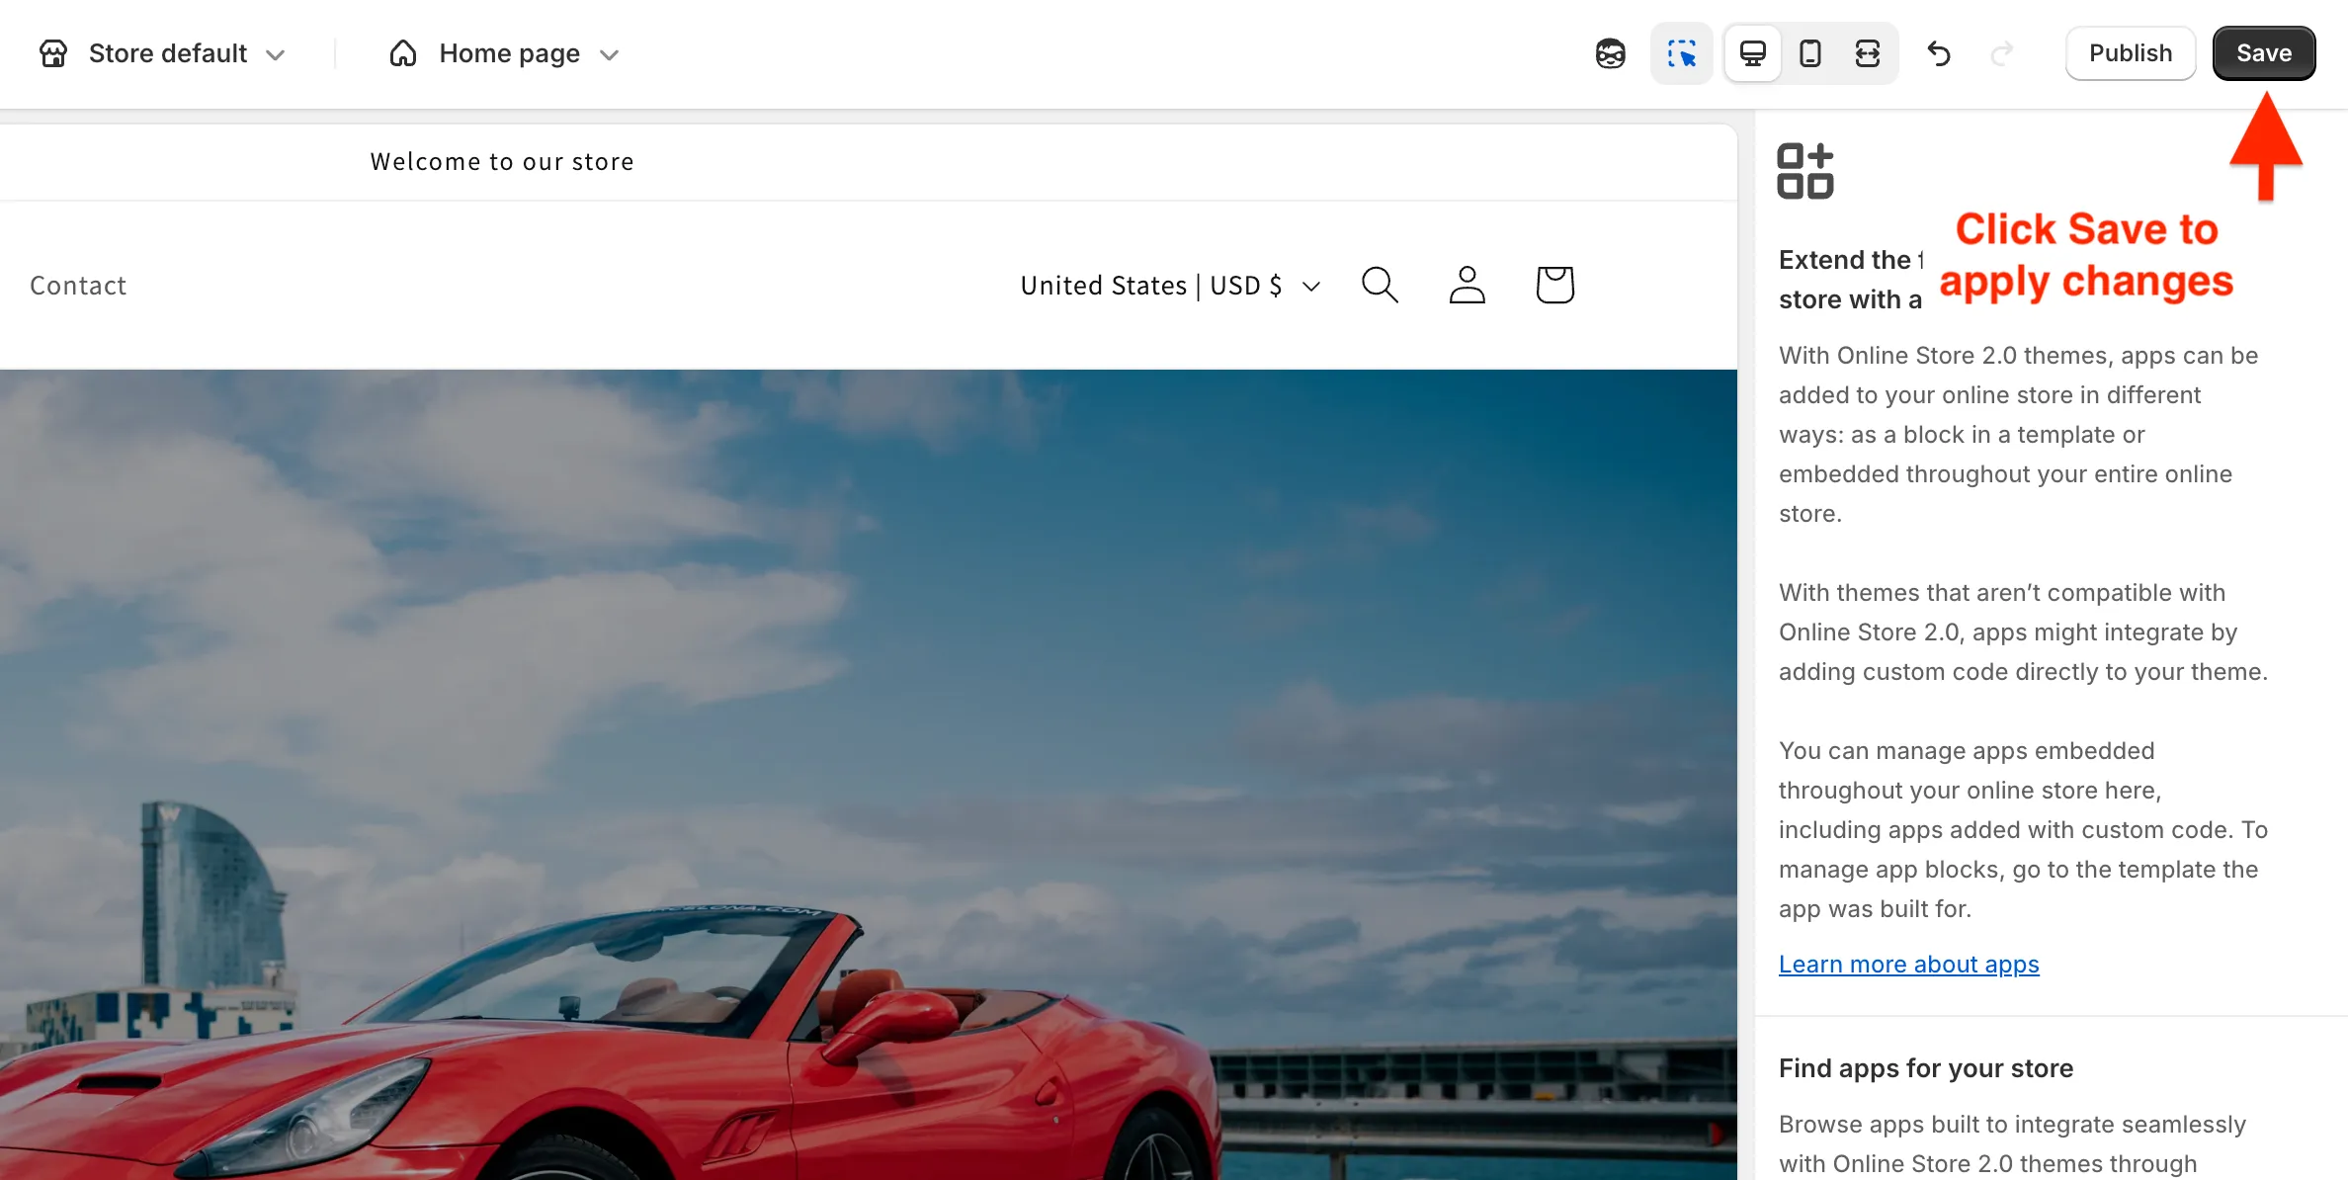
Task: Open the shopping cart bag icon
Action: 1554,286
